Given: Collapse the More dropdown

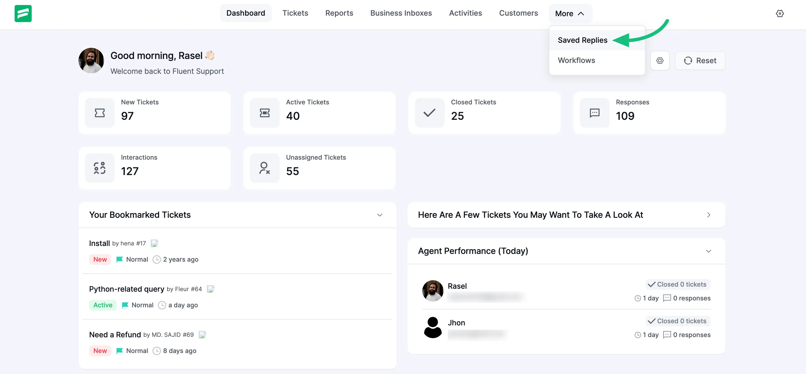Looking at the screenshot, I should pyautogui.click(x=570, y=13).
